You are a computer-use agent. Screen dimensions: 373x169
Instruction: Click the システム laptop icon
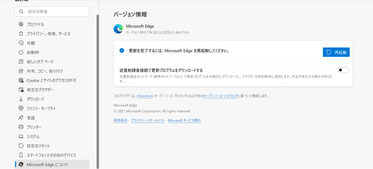coord(21,136)
